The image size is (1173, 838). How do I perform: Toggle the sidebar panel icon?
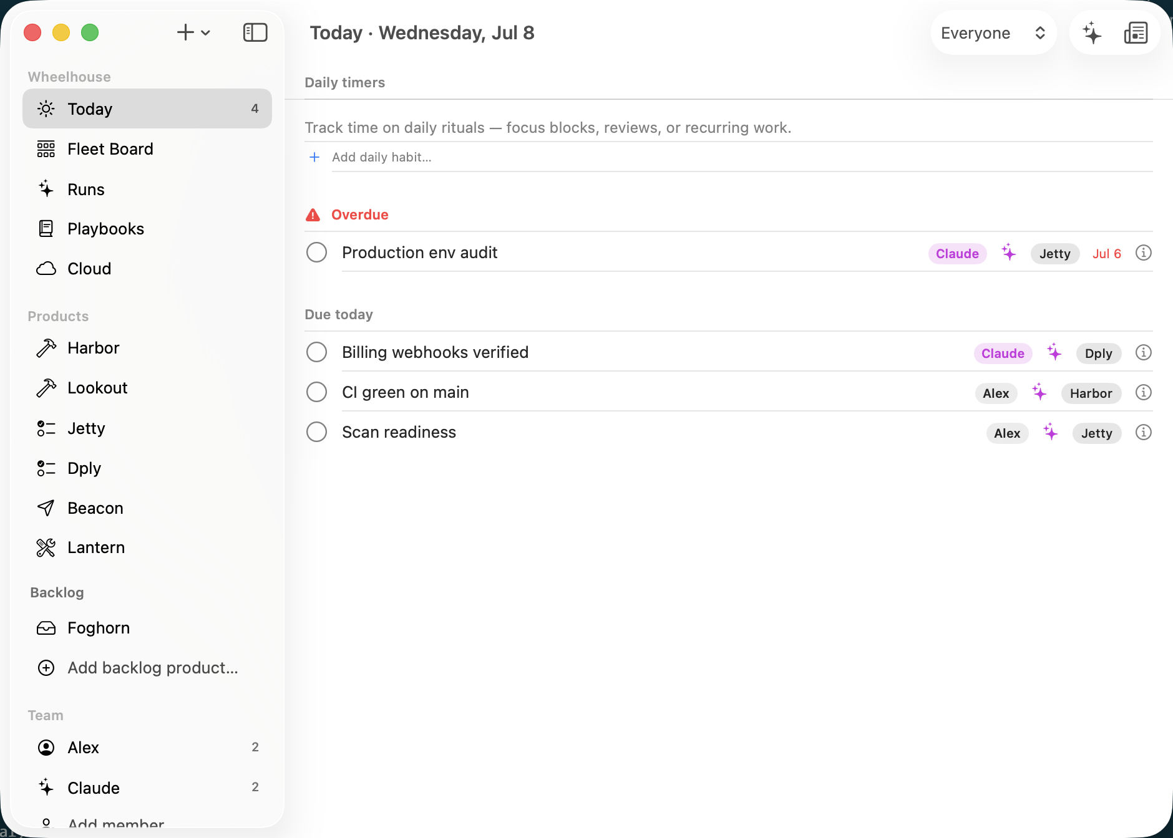[x=255, y=32]
